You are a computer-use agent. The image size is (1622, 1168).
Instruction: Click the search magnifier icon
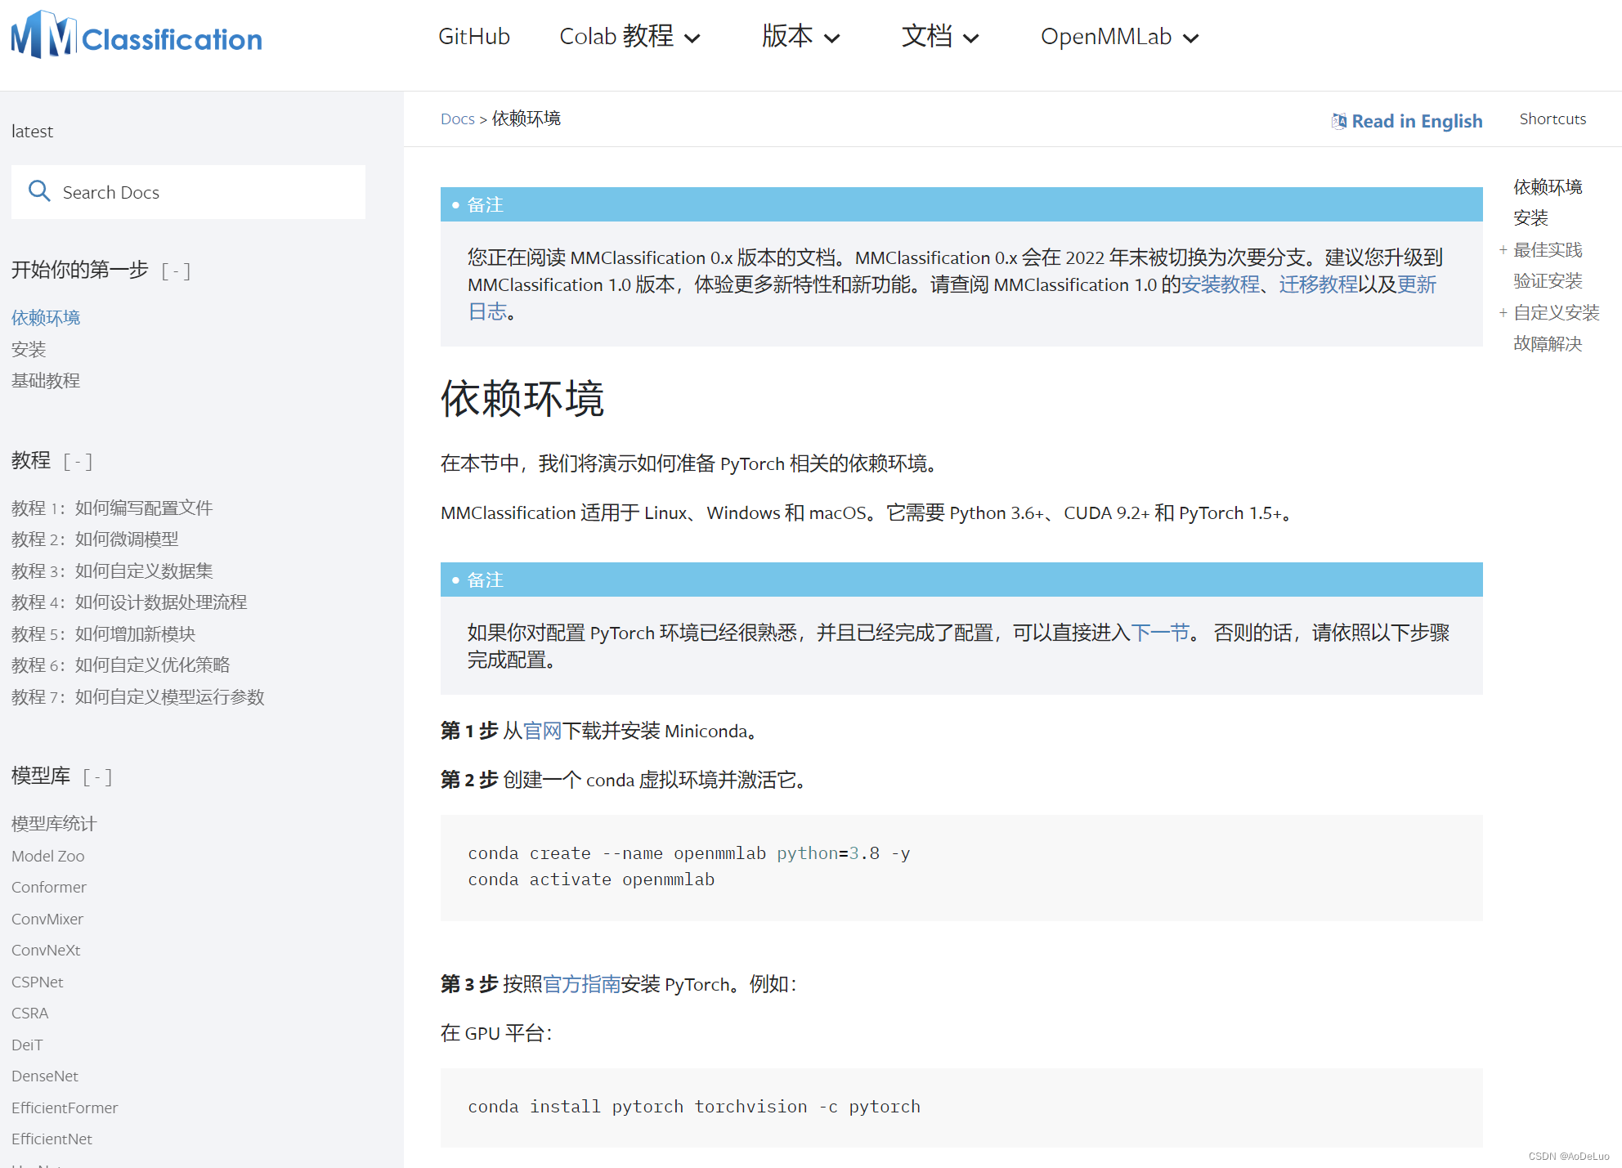pyautogui.click(x=39, y=191)
